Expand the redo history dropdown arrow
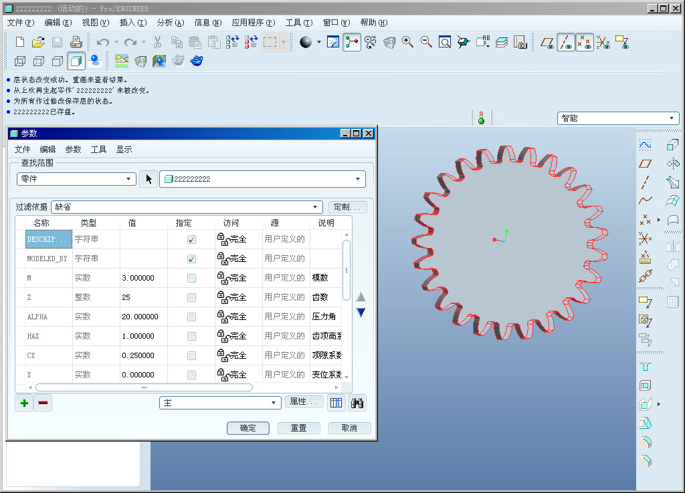This screenshot has width=685, height=493. click(144, 42)
